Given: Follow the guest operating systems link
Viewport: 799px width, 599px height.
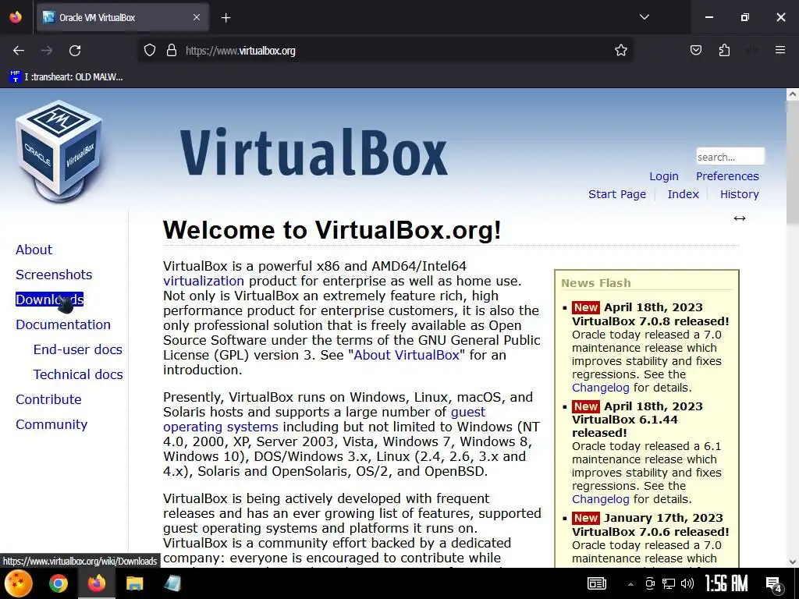Looking at the screenshot, I should 324,419.
